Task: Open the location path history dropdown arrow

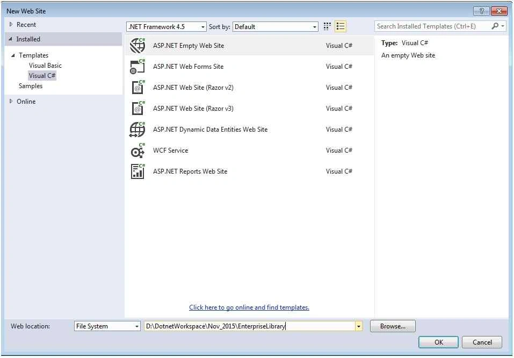Action: [359, 326]
